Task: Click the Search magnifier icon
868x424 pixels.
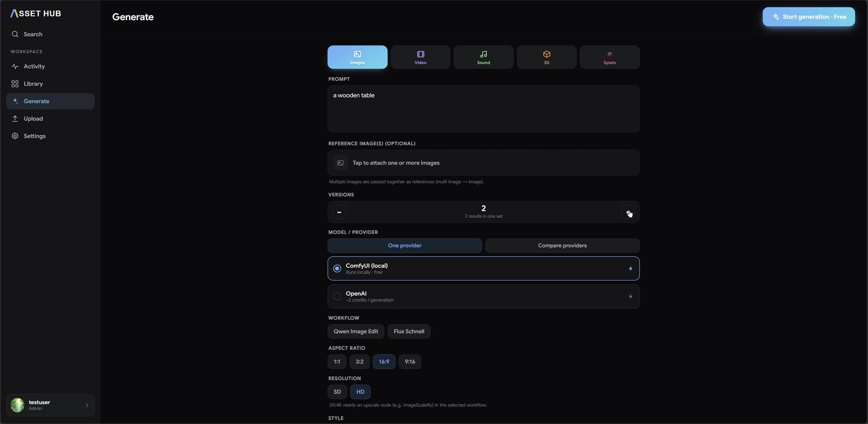Action: pyautogui.click(x=15, y=34)
